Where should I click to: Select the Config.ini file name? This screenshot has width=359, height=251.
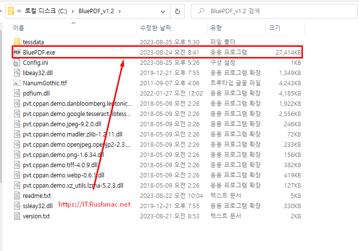tap(36, 63)
